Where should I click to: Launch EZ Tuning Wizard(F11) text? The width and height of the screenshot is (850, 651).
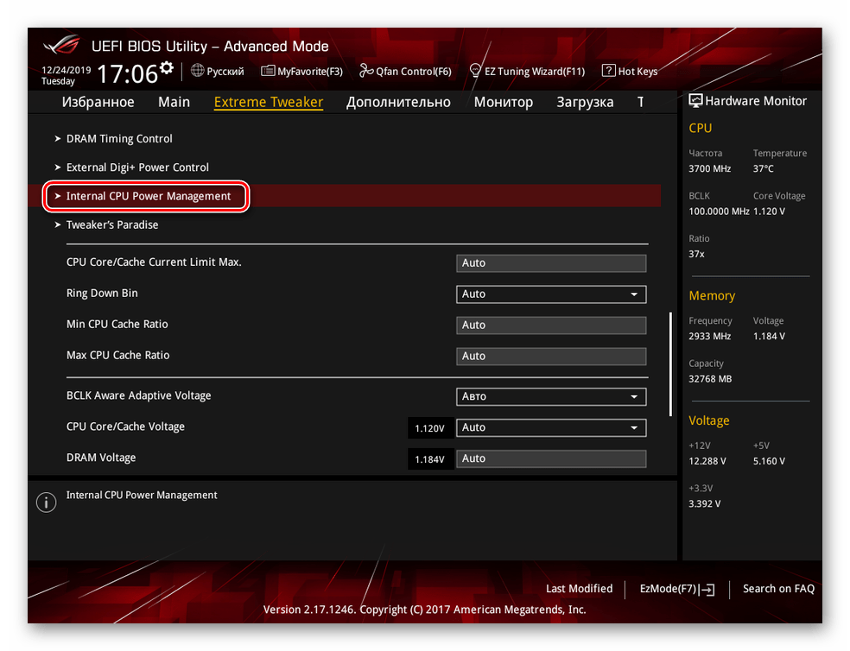coord(535,72)
